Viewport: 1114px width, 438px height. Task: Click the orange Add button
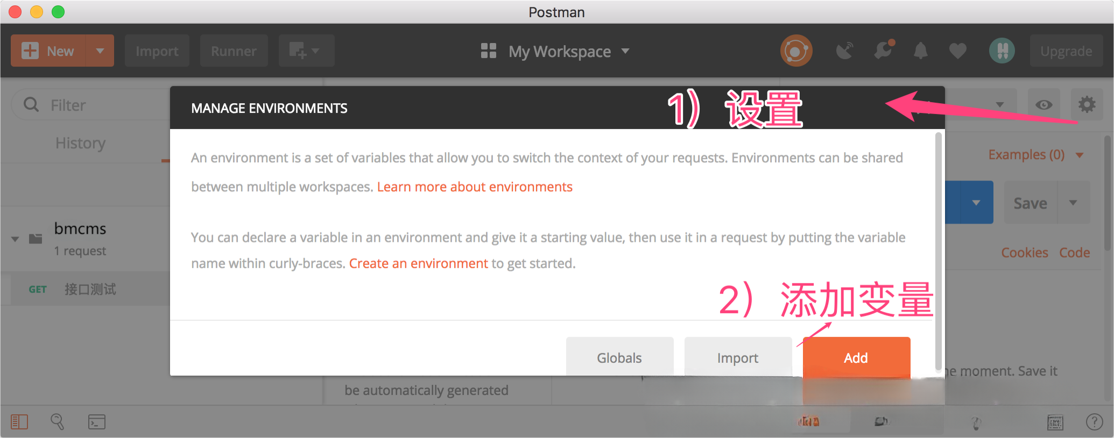click(856, 357)
